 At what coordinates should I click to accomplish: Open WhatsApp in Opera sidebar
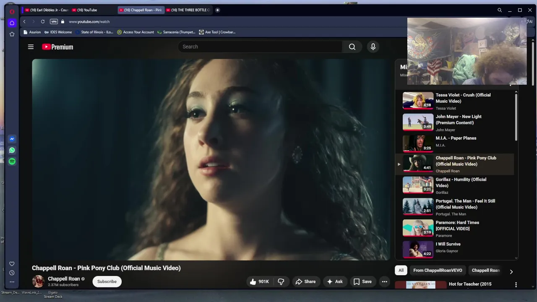(12, 150)
